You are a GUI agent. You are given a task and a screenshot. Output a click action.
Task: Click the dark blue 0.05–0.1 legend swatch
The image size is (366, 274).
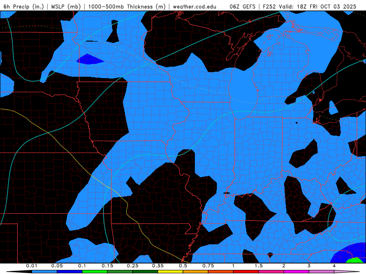[70, 272]
